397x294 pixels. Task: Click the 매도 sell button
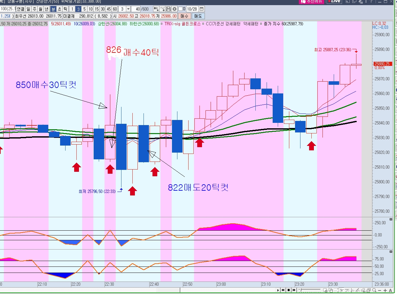pos(198,16)
